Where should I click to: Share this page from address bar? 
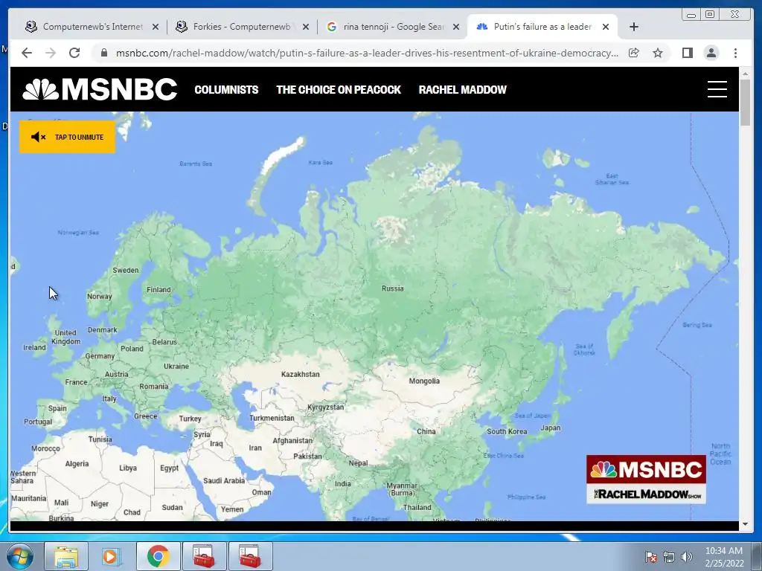[x=634, y=53]
